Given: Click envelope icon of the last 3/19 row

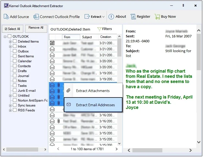Looking at the screenshot, I should (52, 79).
